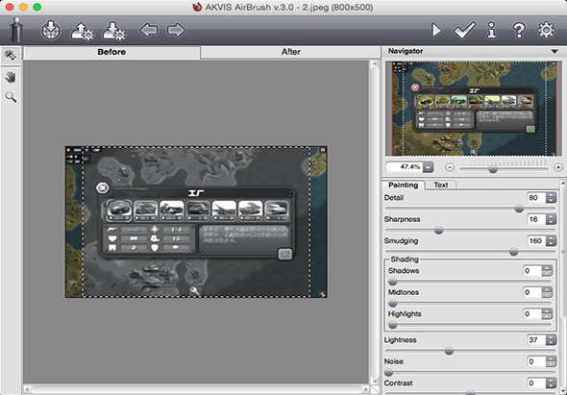Load presets with the upload gear icon

pyautogui.click(x=82, y=31)
